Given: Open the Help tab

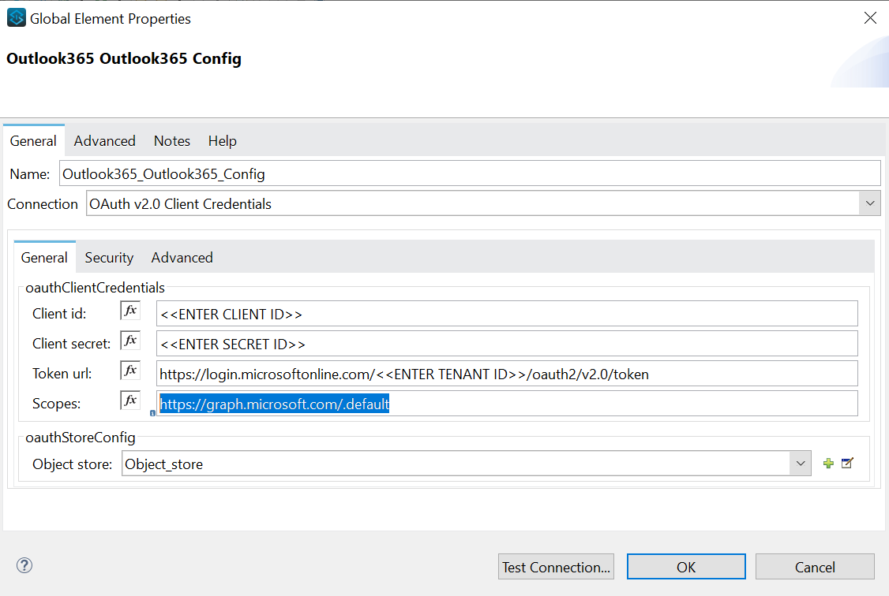Looking at the screenshot, I should [223, 141].
